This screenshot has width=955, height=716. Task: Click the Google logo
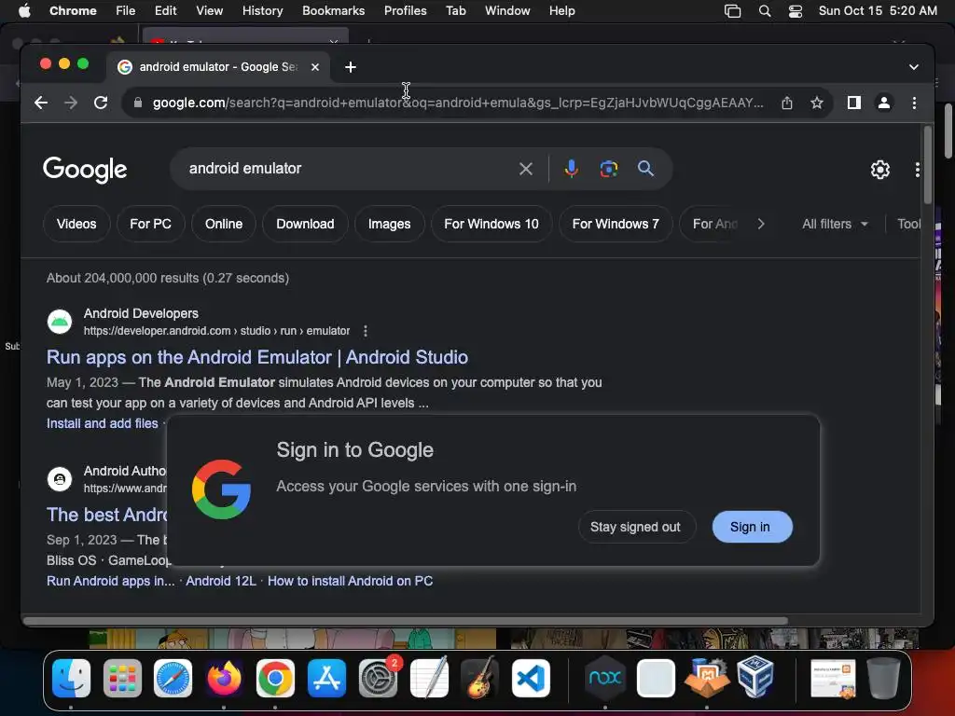(x=85, y=170)
